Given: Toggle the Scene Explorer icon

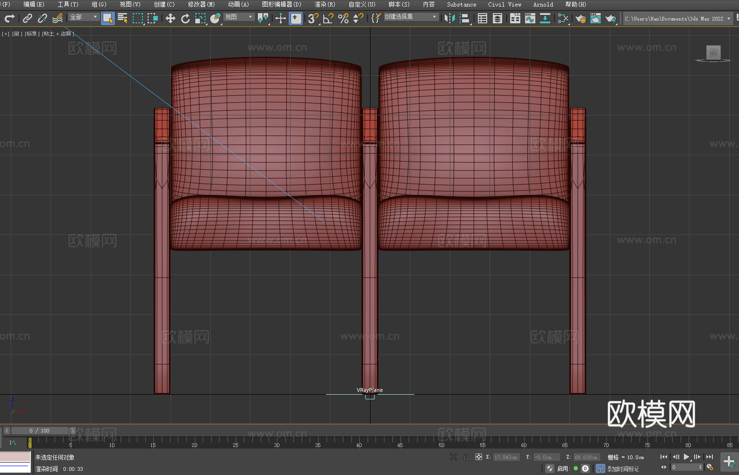Looking at the screenshot, I should (x=483, y=18).
